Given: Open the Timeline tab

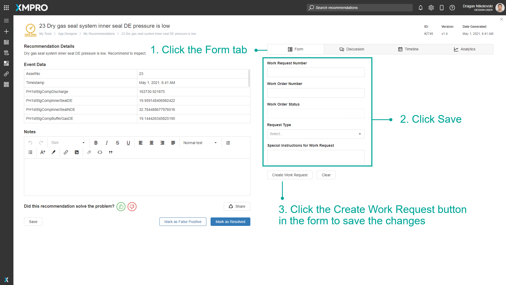Looking at the screenshot, I should [x=408, y=49].
